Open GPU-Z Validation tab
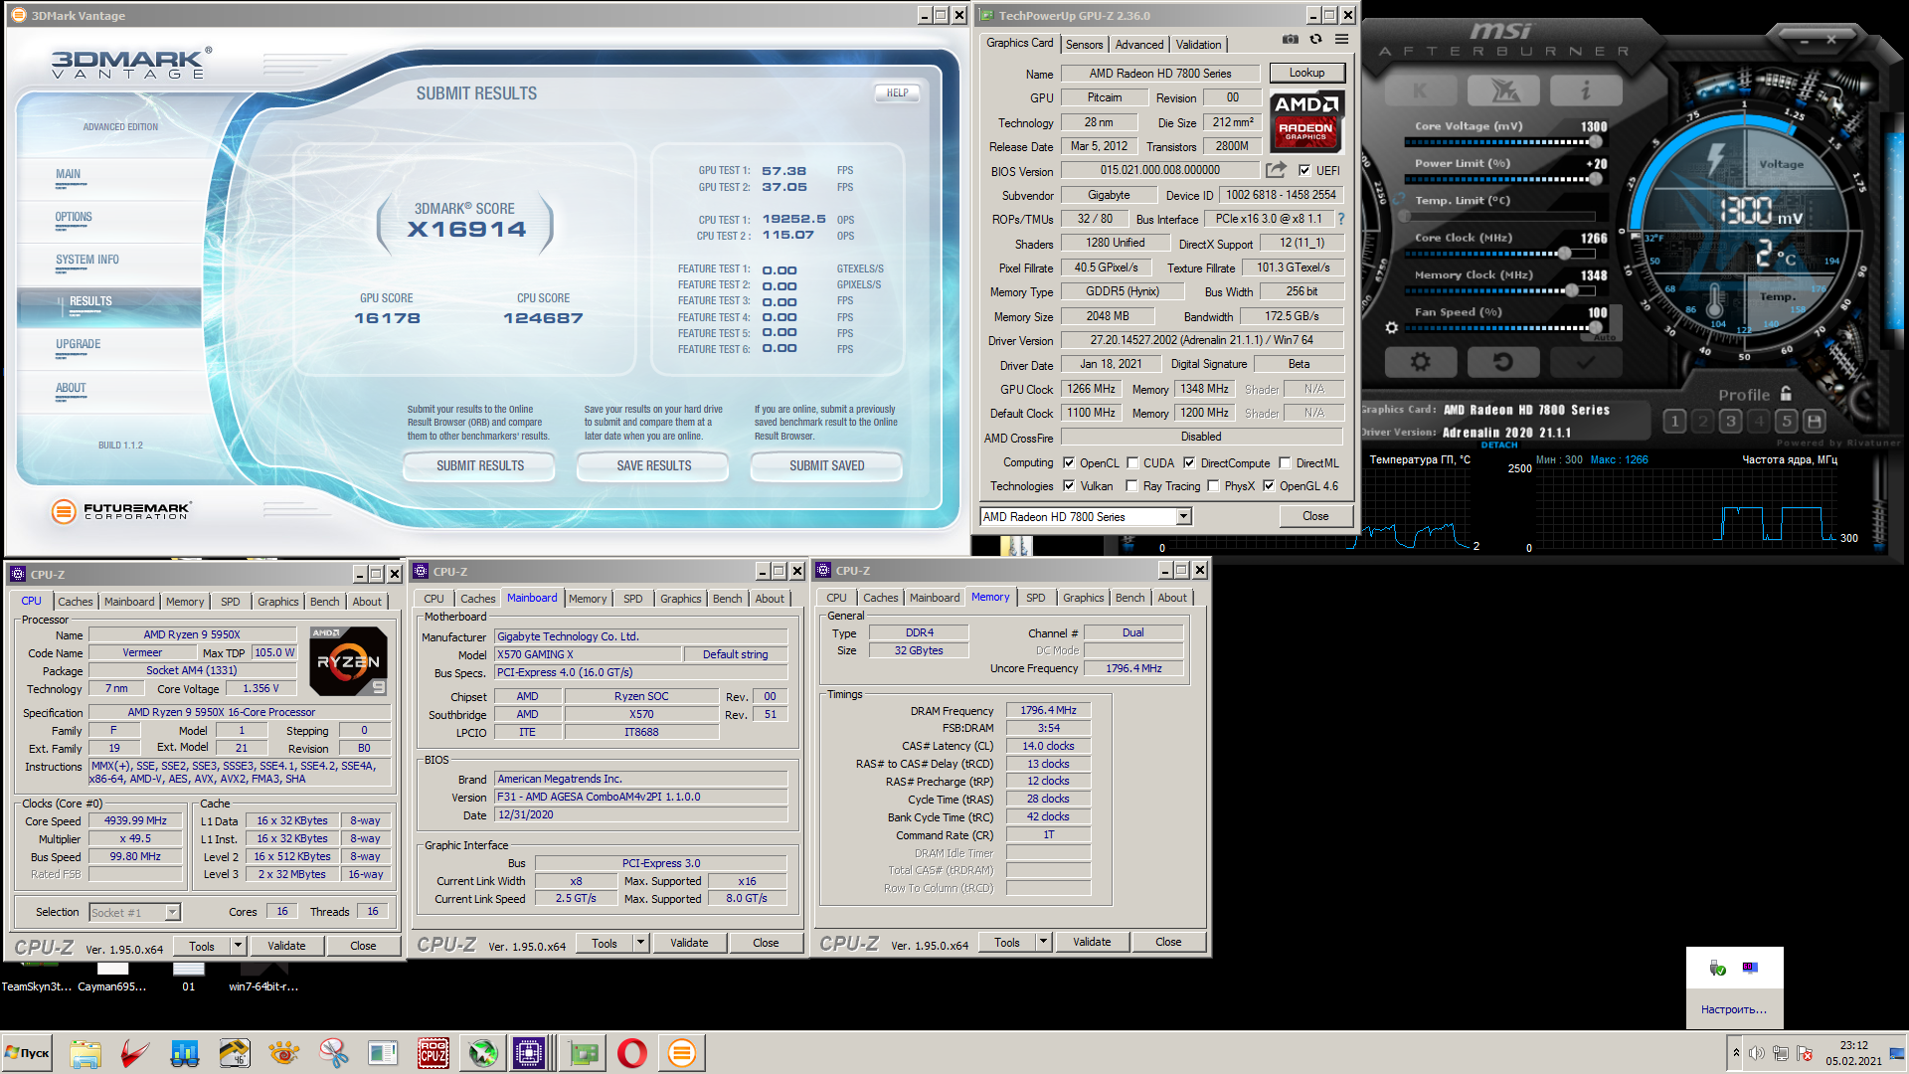Image resolution: width=1909 pixels, height=1074 pixels. tap(1198, 44)
